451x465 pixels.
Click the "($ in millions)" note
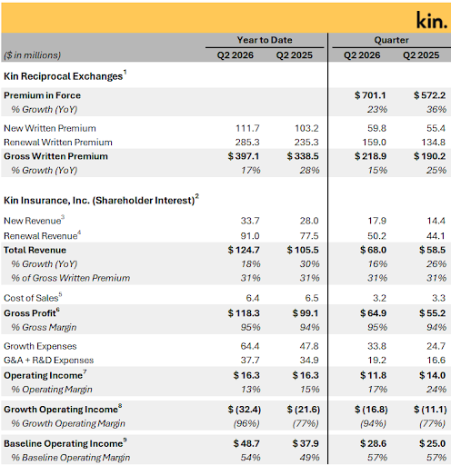[x=33, y=55]
